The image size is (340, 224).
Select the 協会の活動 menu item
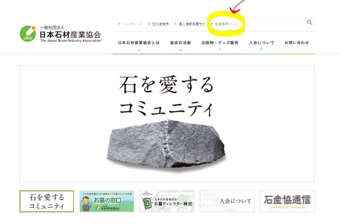(181, 43)
